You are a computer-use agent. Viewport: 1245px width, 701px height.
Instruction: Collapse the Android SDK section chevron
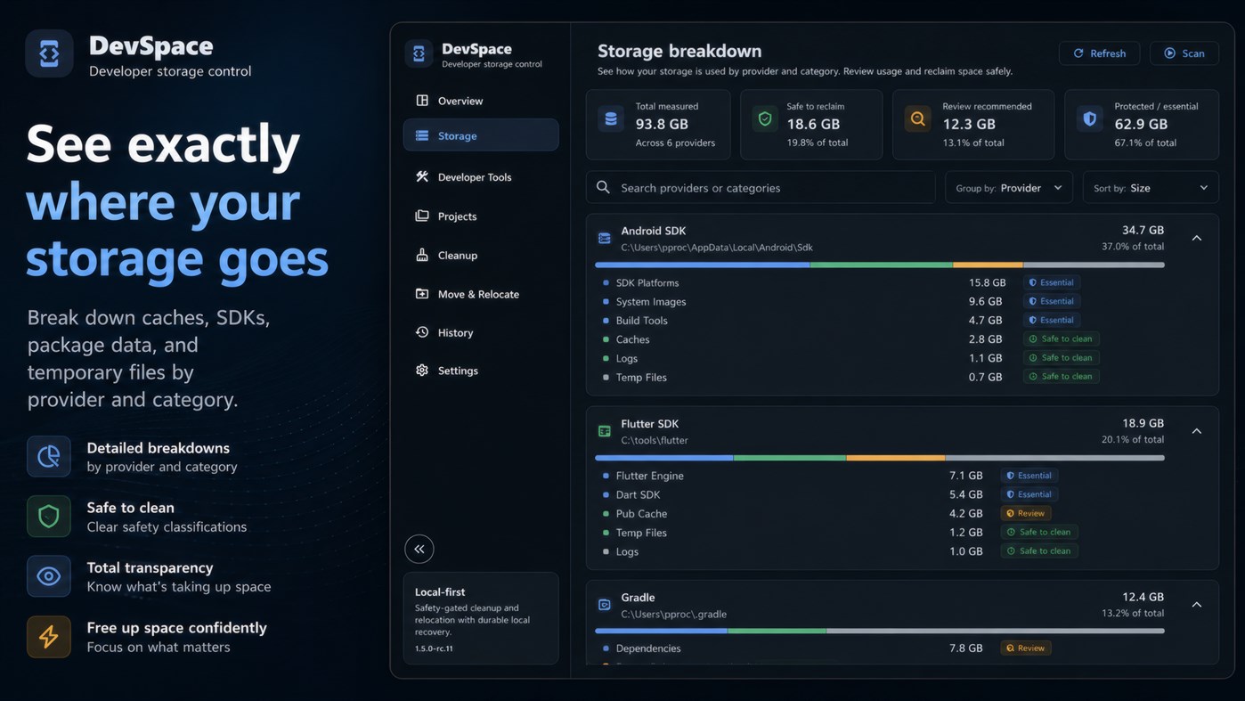point(1197,239)
